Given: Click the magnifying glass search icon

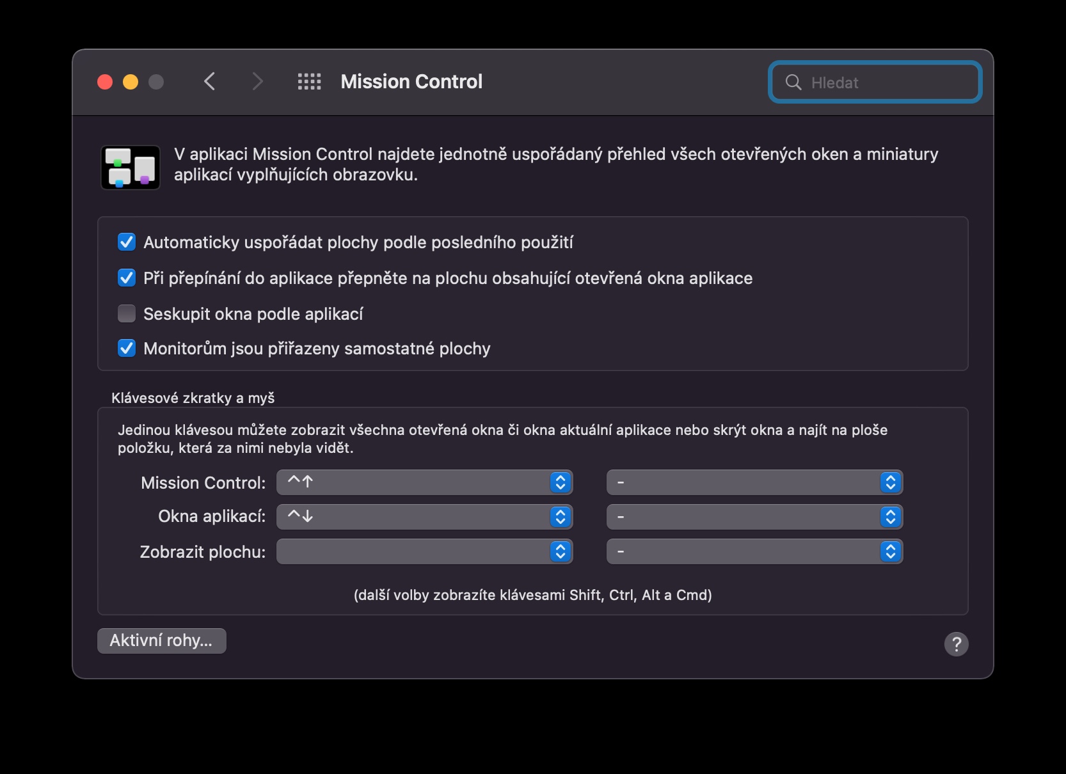Looking at the screenshot, I should click(793, 83).
